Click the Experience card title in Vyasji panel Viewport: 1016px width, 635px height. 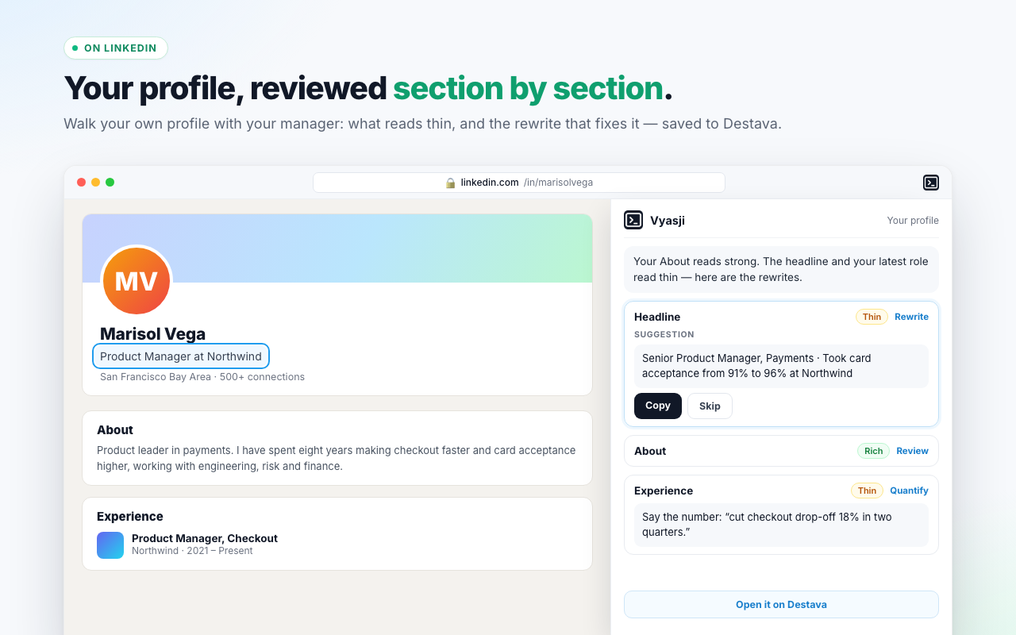coord(664,491)
